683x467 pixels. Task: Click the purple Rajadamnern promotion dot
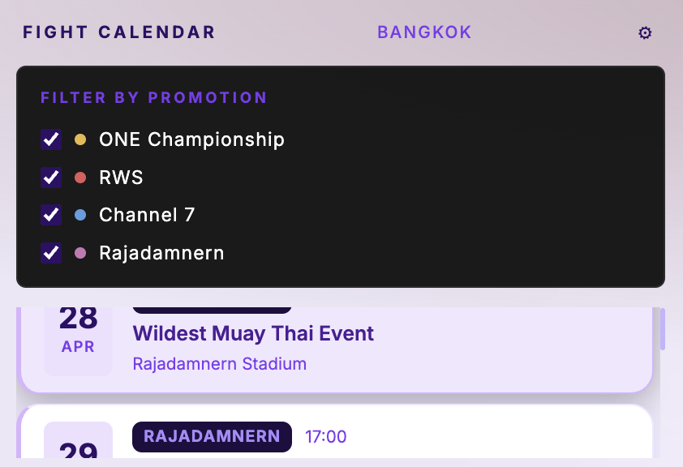click(x=79, y=253)
